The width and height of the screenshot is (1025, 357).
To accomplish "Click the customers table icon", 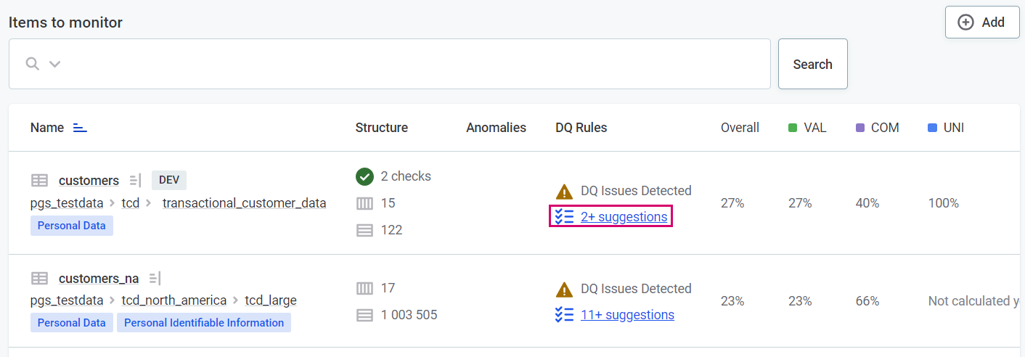I will [x=39, y=181].
